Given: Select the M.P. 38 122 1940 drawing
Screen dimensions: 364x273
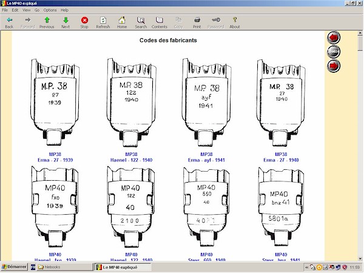Looking at the screenshot, I should [x=132, y=102].
